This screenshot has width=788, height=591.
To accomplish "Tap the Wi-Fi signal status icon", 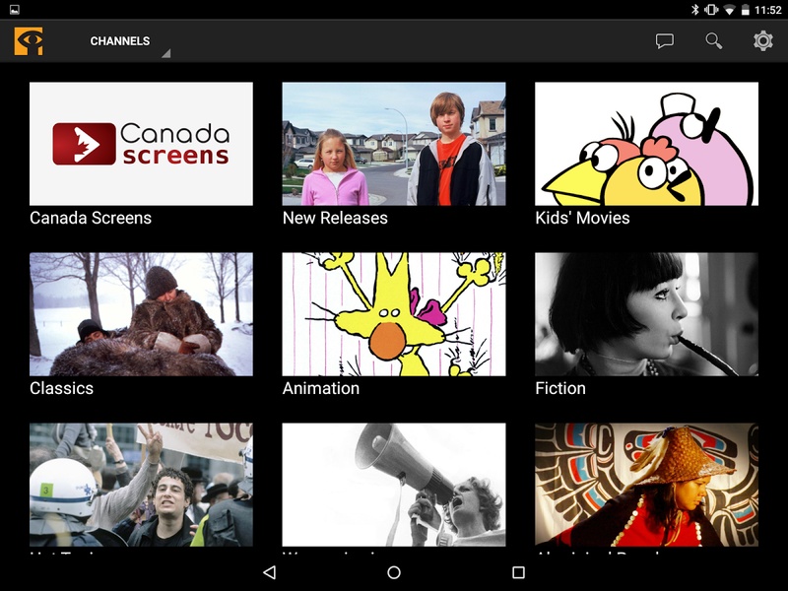I will point(730,10).
